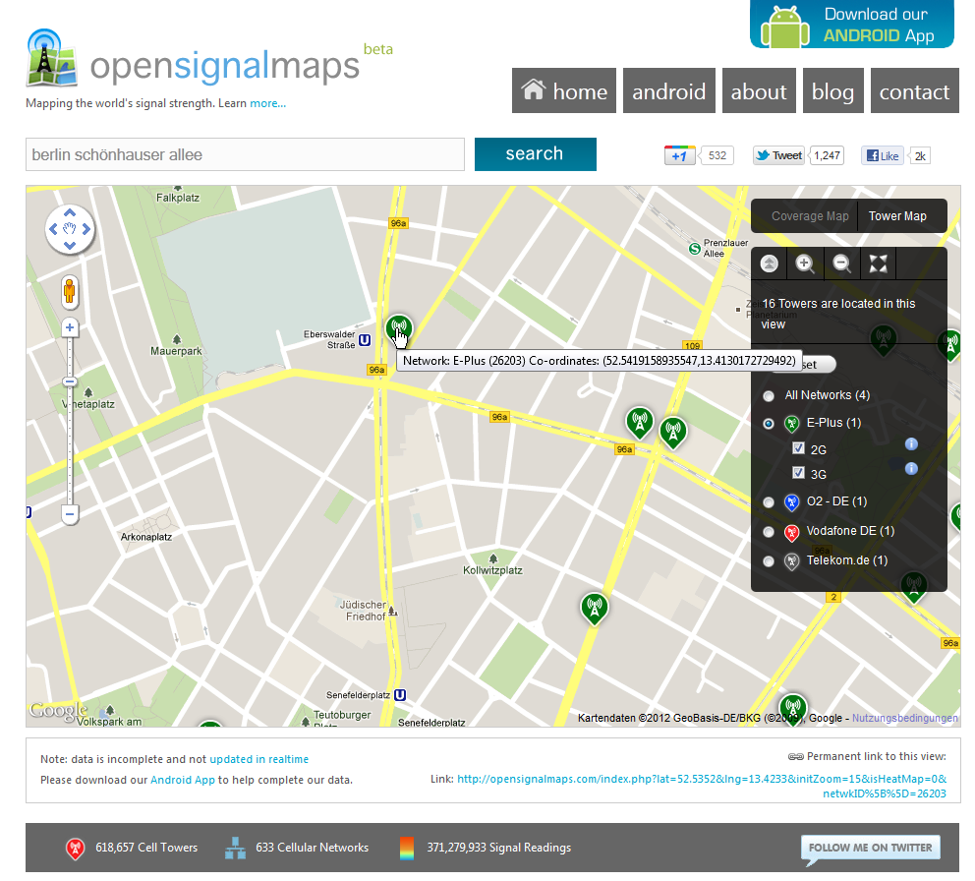Viewport: 975px width, 881px height.
Task: Collapse the tower panel with the up-arrows icon
Action: 769,264
